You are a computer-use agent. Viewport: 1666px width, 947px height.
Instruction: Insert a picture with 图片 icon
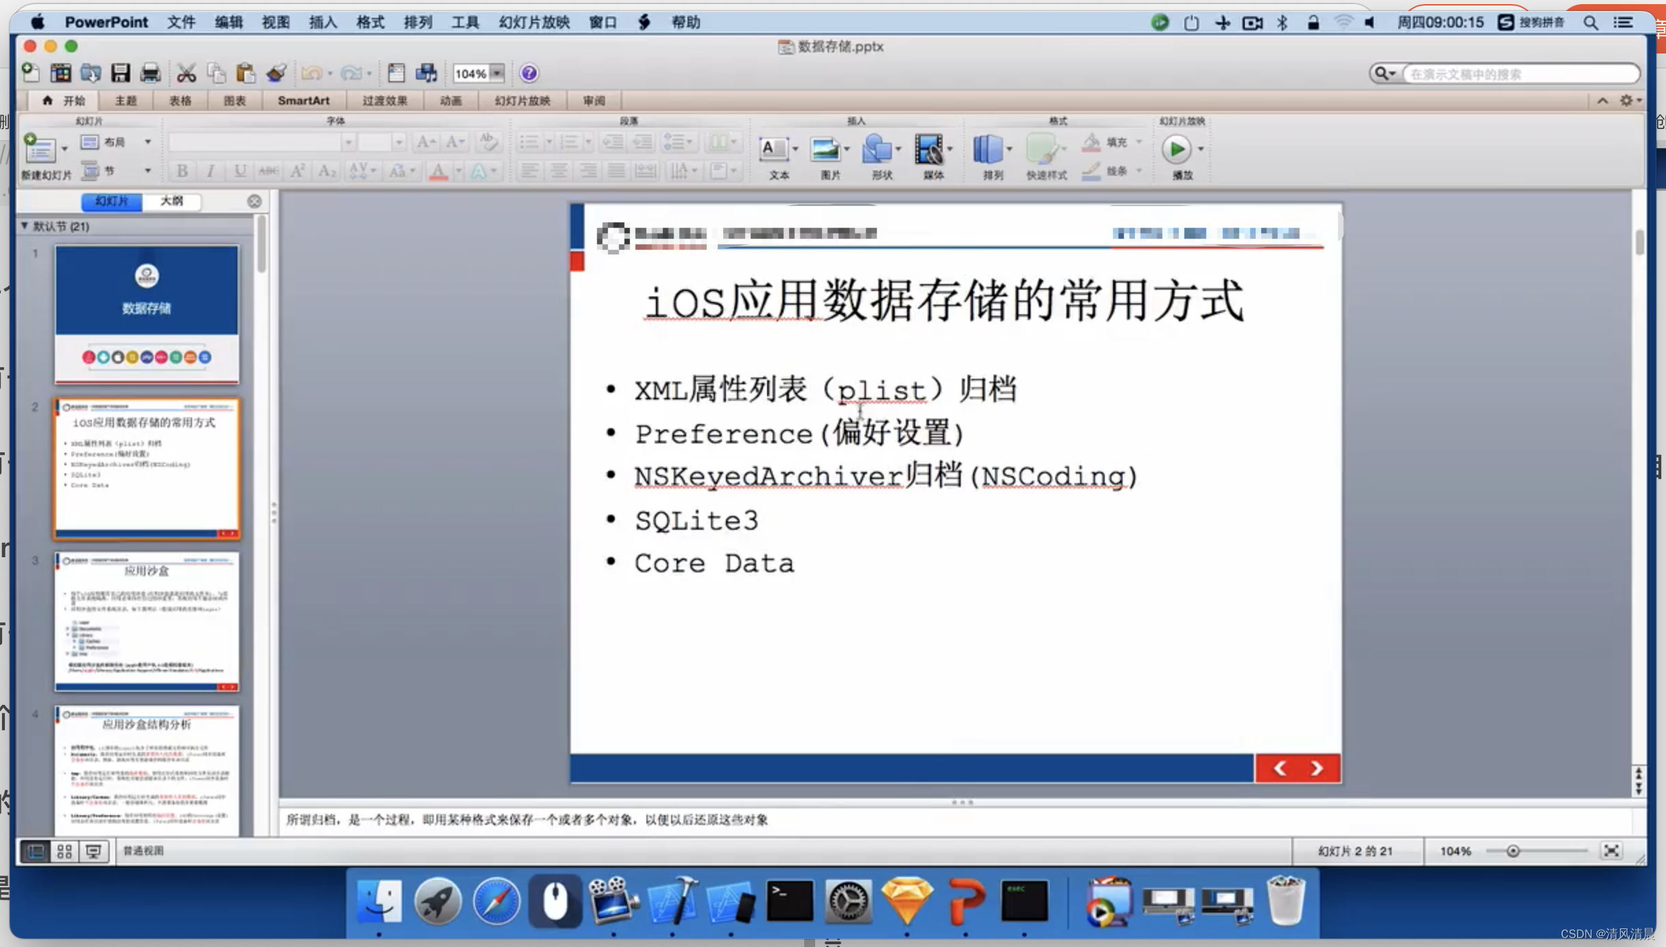click(x=825, y=149)
